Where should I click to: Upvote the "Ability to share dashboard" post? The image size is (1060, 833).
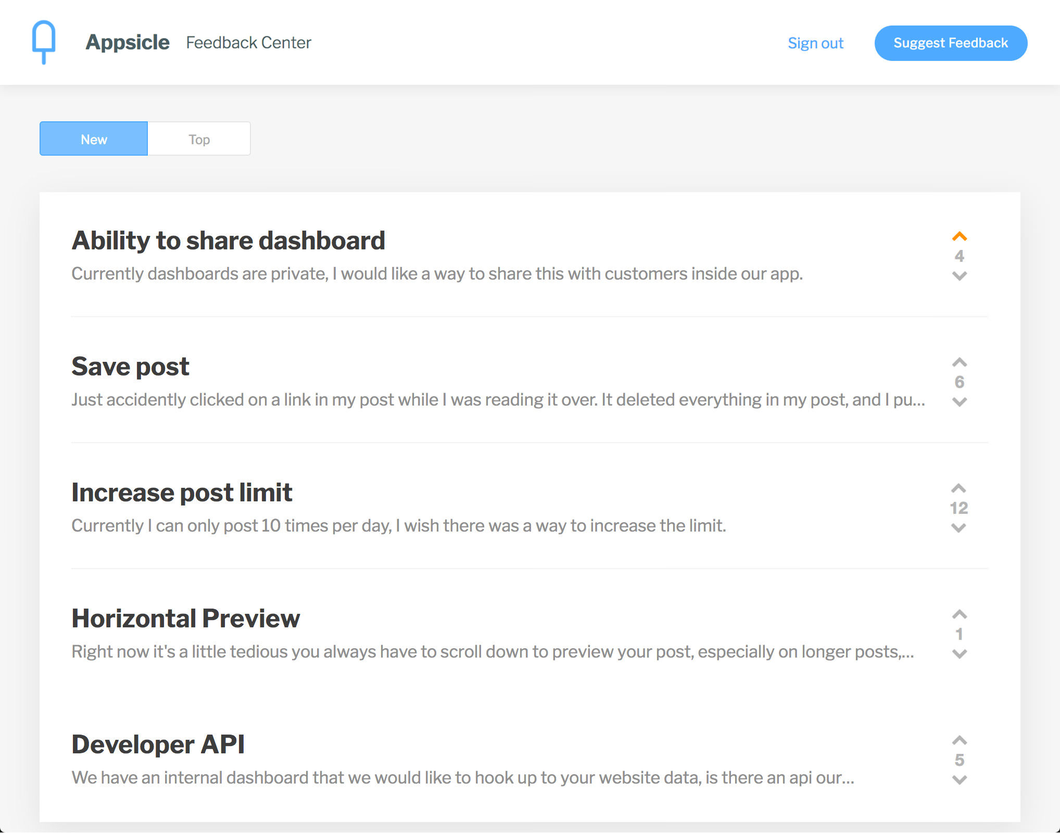tap(960, 237)
